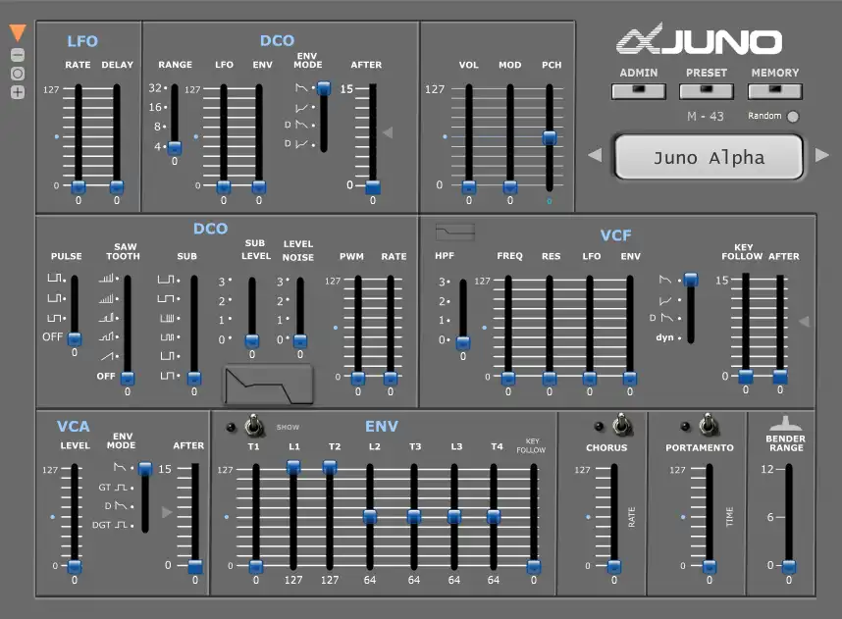
Task: Click the HPF slider handle
Action: tap(463, 342)
